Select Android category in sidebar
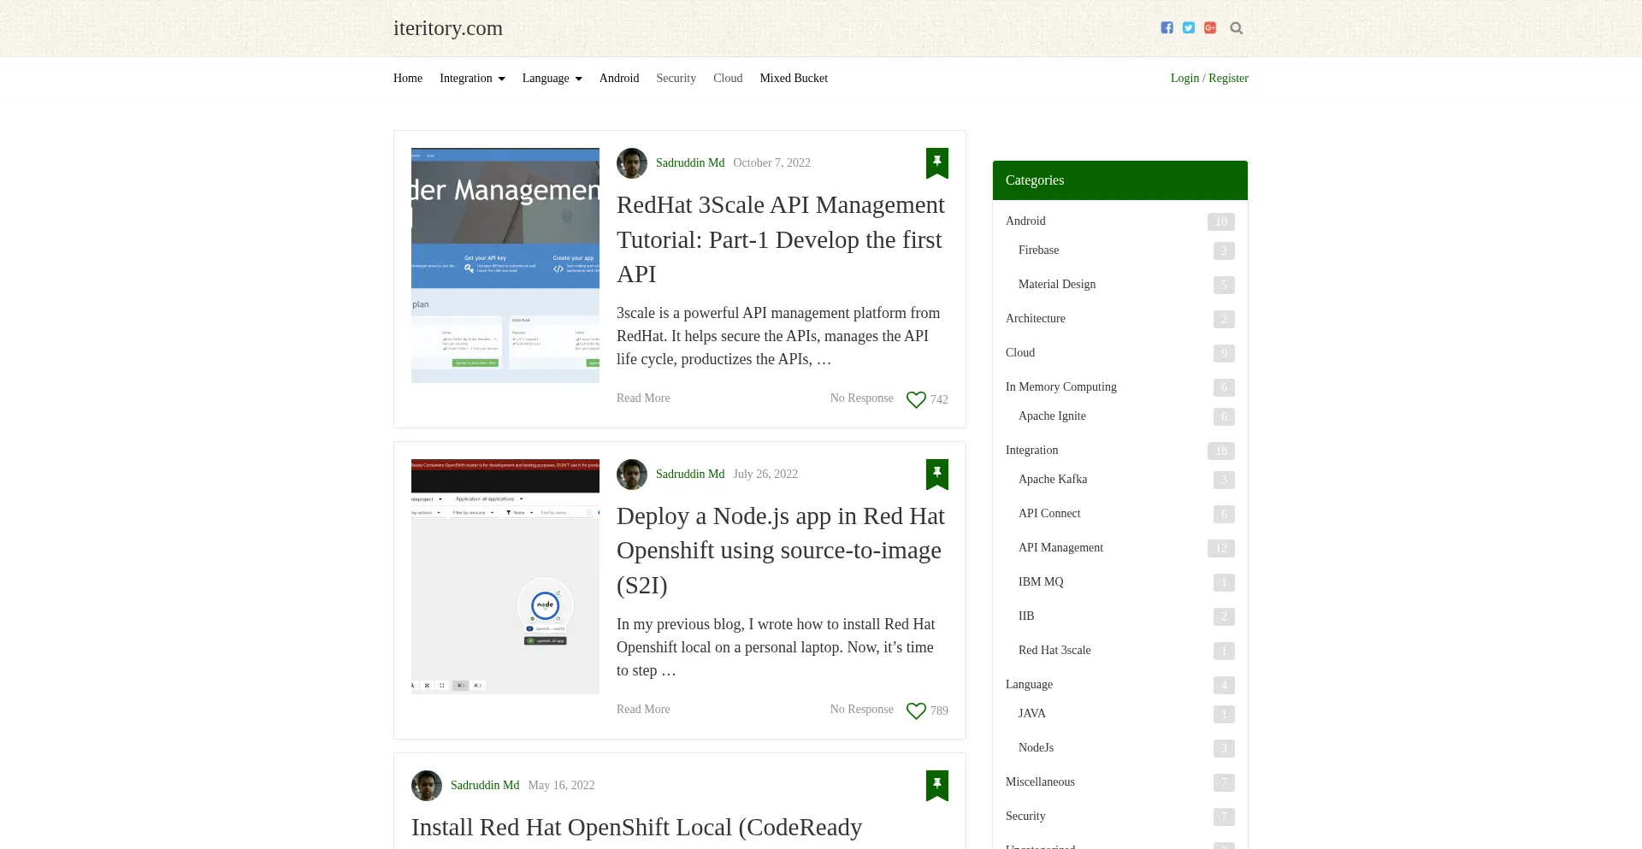This screenshot has height=849, width=1642. coord(1025,221)
